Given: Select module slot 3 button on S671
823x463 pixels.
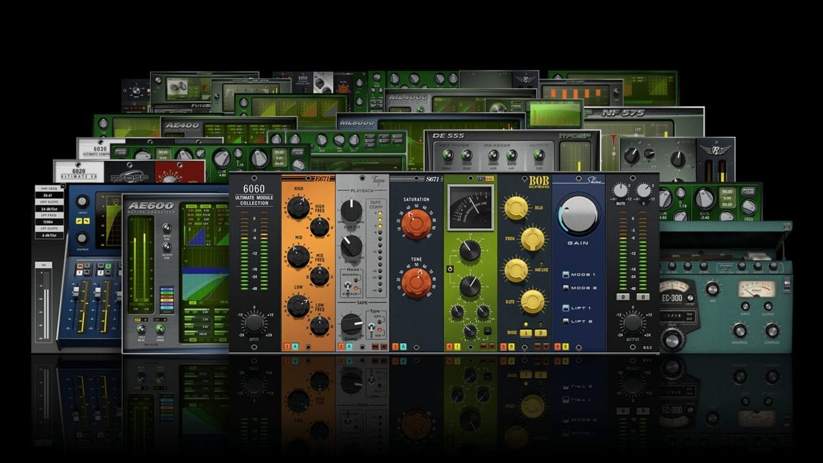Looking at the screenshot, I should (x=395, y=347).
